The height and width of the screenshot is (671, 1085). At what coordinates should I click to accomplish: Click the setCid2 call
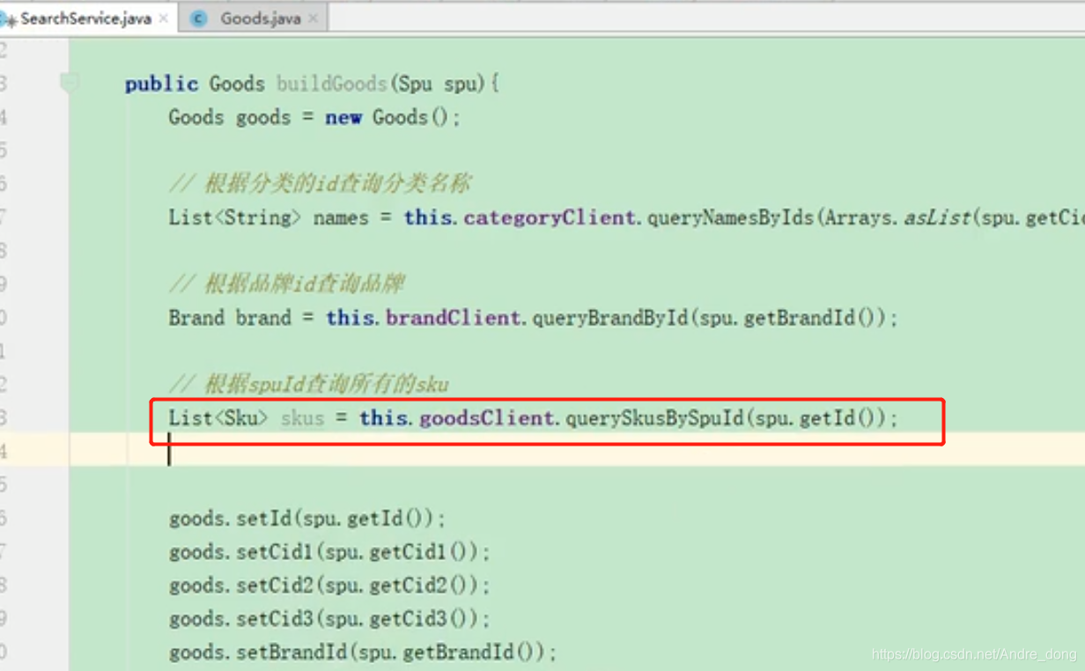(275, 586)
